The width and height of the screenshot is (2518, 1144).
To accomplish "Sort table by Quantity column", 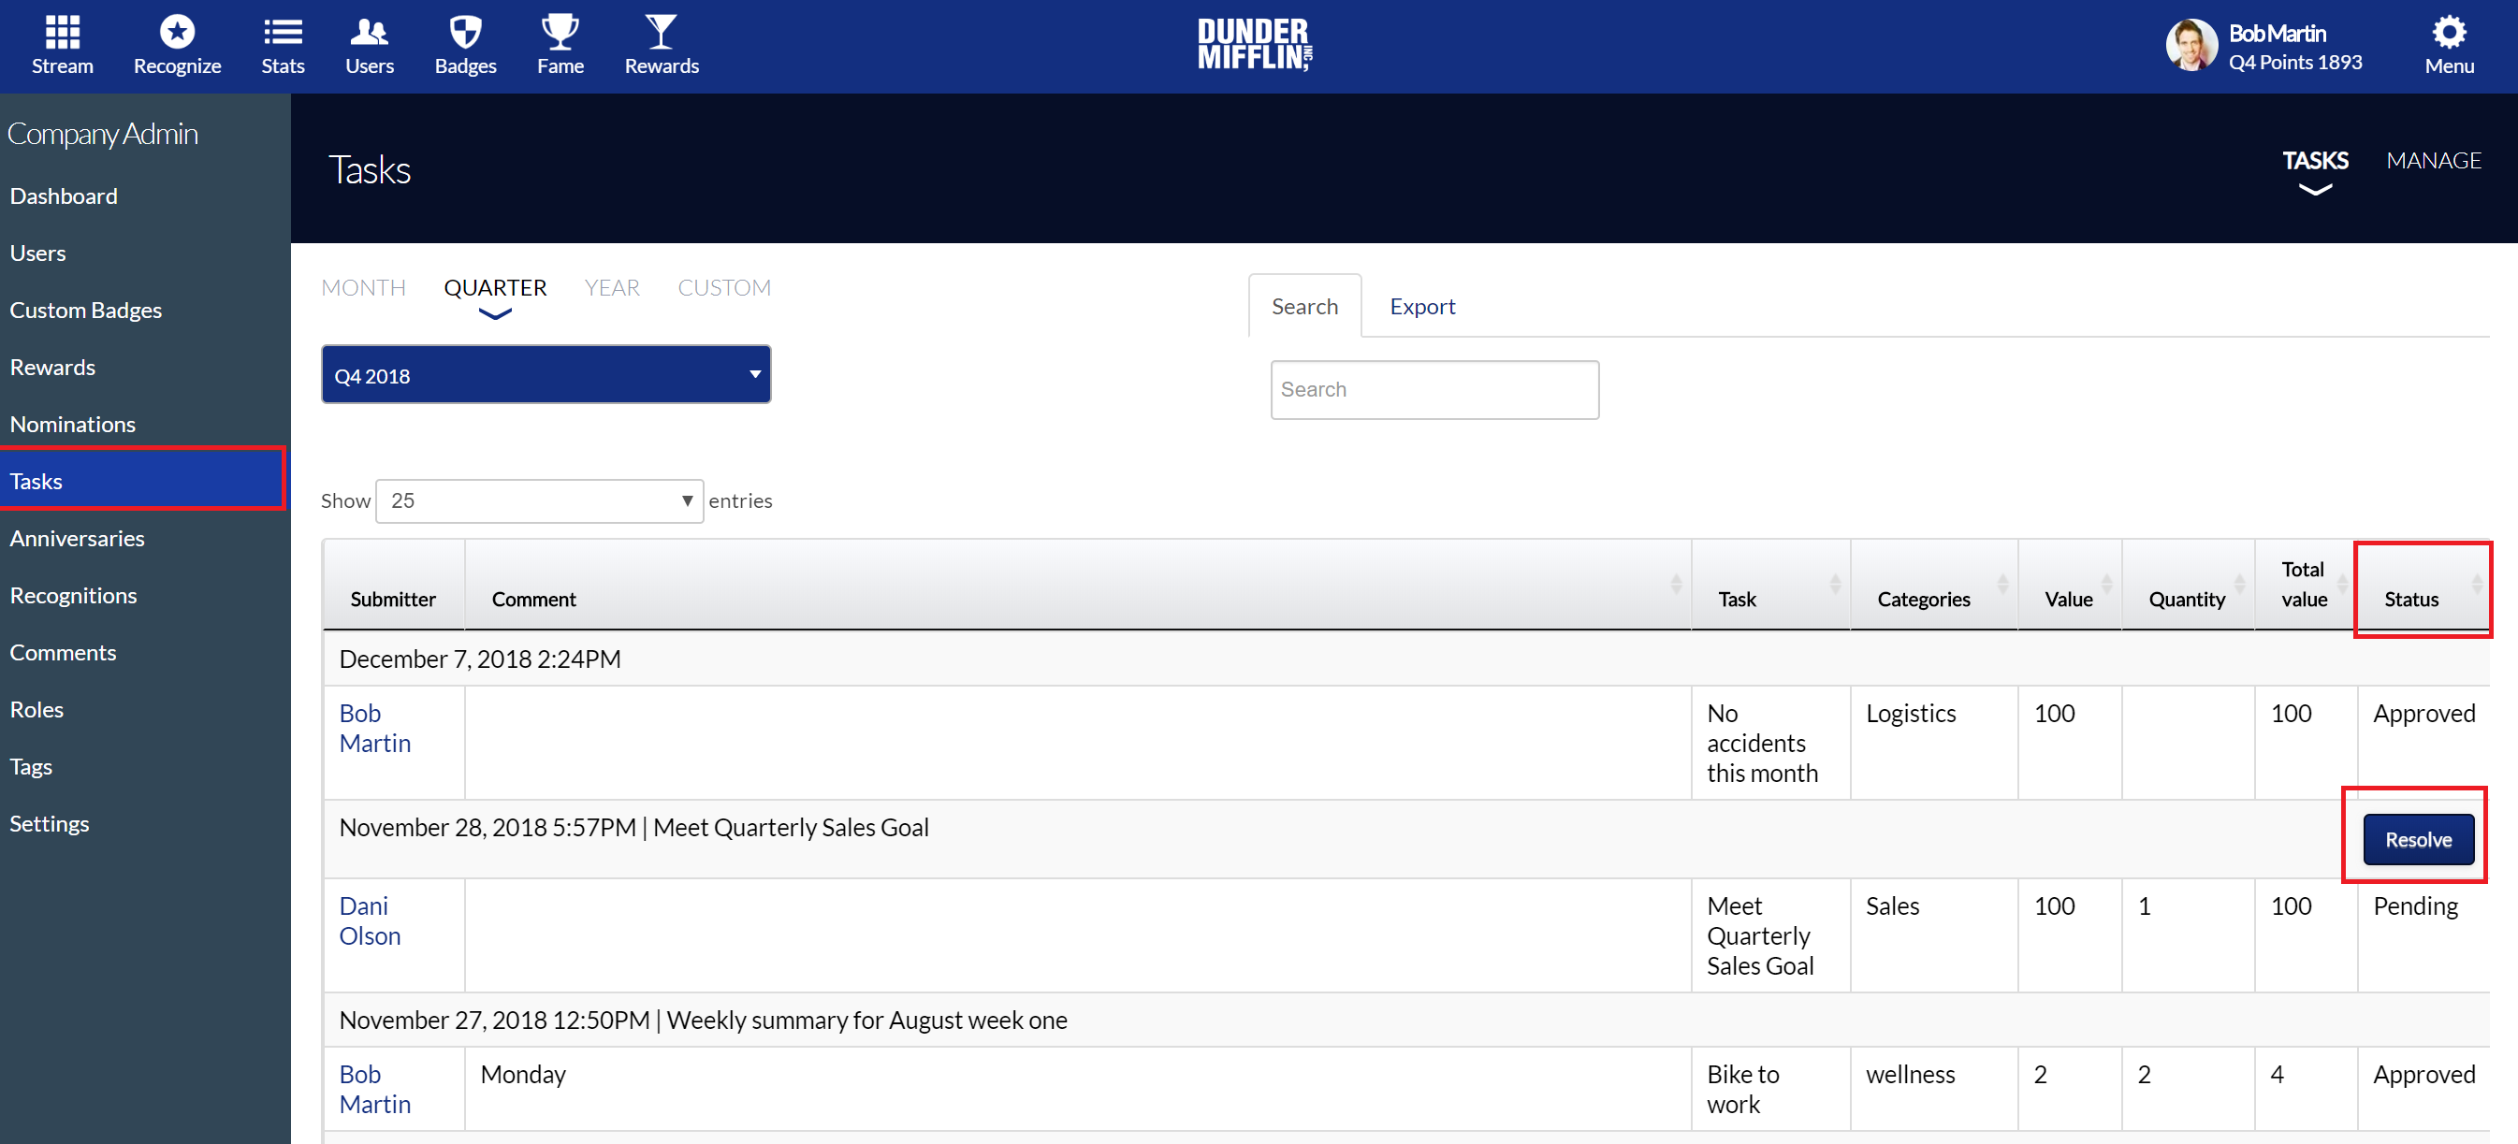I will pos(2188,585).
